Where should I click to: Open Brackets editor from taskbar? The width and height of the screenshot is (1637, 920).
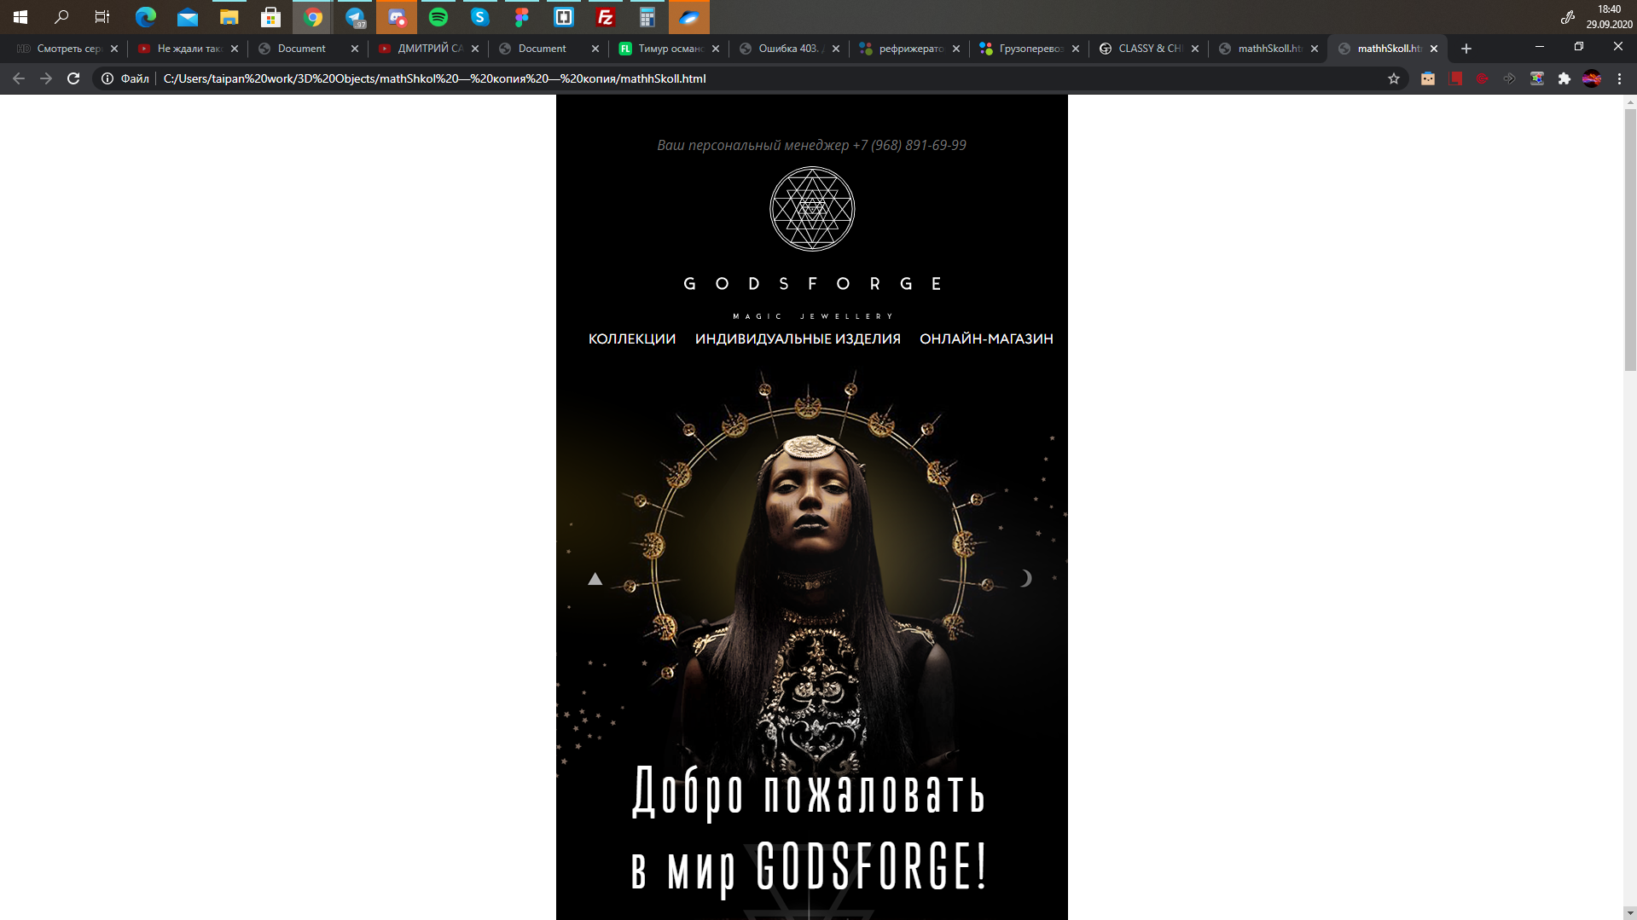pyautogui.click(x=564, y=16)
